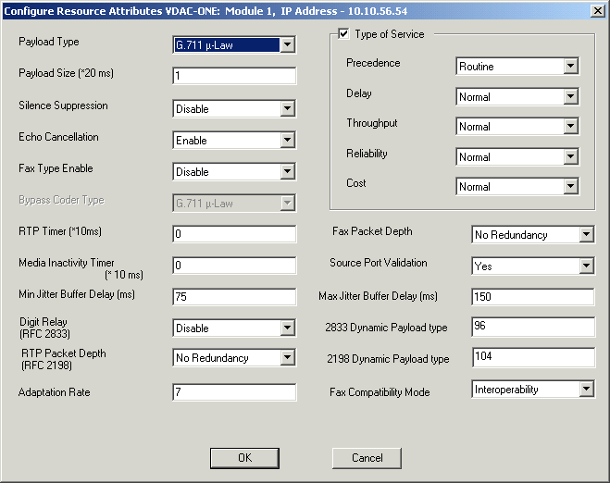The height and width of the screenshot is (483, 610).
Task: Open the Source Port Validation dropdown
Action: click(x=586, y=266)
